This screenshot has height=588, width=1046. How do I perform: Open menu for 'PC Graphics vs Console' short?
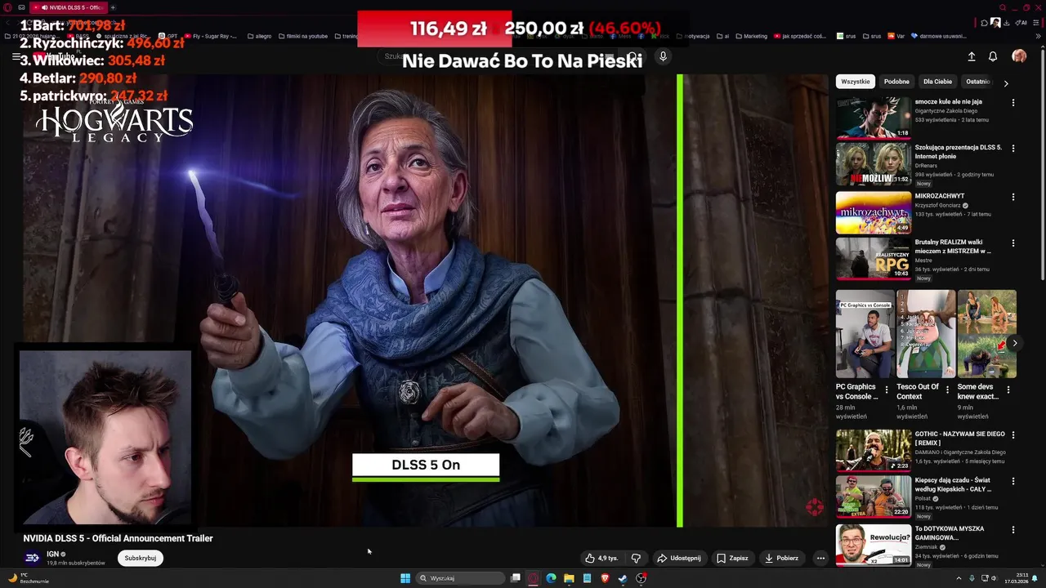click(x=887, y=390)
